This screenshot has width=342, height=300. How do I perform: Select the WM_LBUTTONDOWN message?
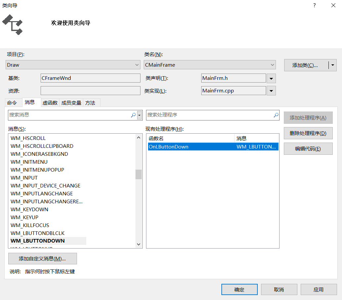(x=37, y=241)
